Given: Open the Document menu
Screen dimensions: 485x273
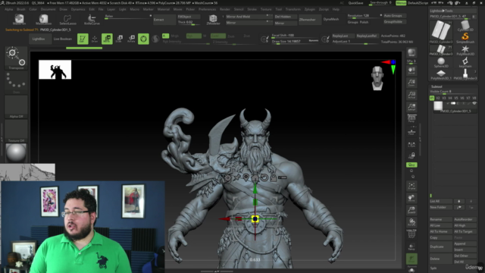Looking at the screenshot, I should coord(48,9).
